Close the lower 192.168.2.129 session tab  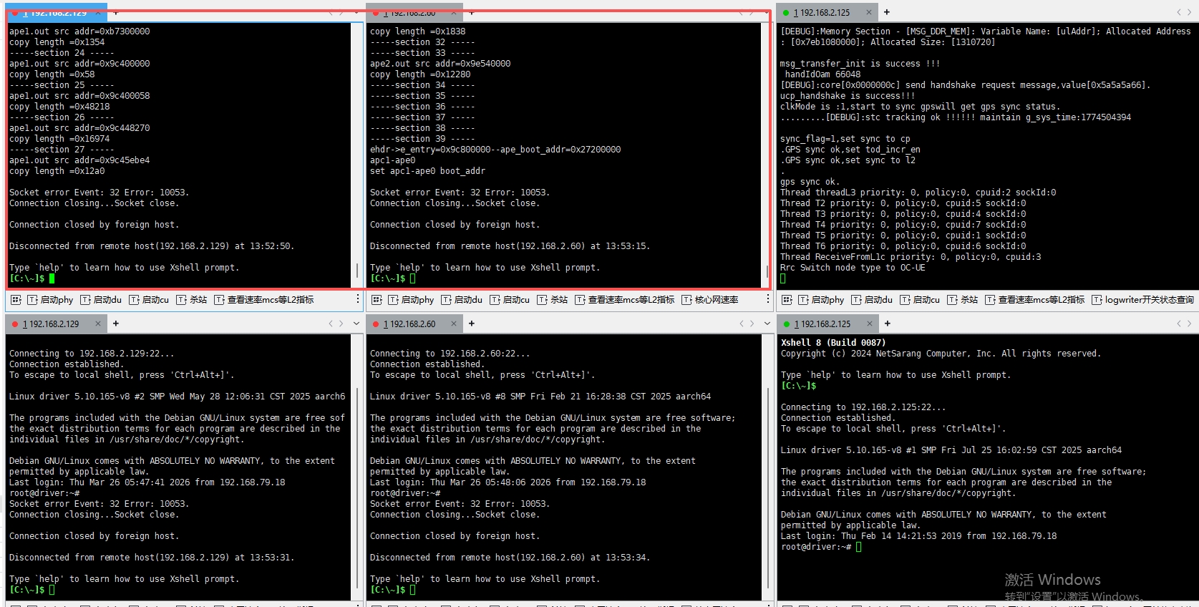pos(99,324)
